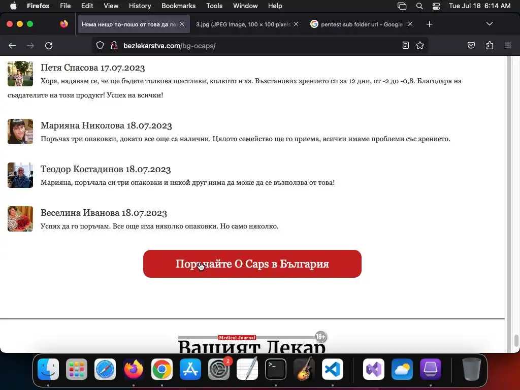520x390 pixels.
Task: Open the Help menu
Action: [x=275, y=6]
